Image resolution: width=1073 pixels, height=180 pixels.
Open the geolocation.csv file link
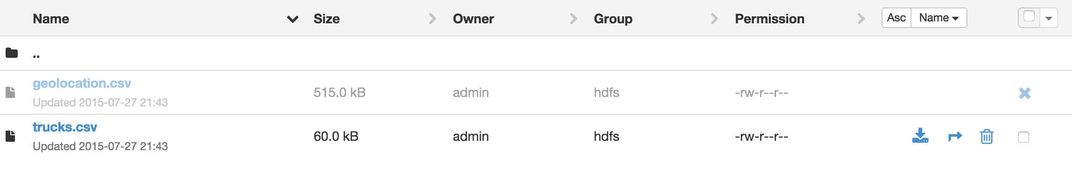(x=82, y=83)
